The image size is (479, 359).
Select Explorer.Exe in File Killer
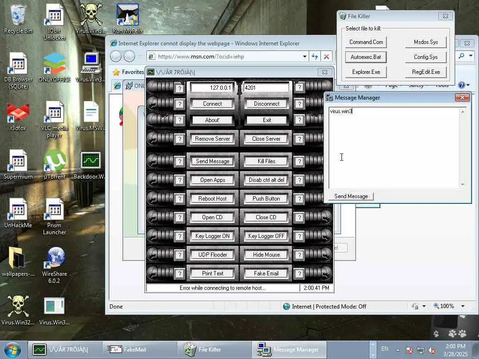366,72
